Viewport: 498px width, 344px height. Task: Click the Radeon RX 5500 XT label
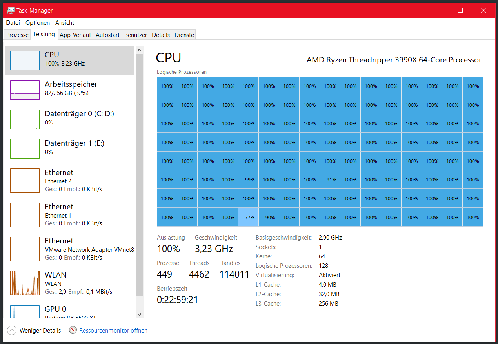pos(71,317)
